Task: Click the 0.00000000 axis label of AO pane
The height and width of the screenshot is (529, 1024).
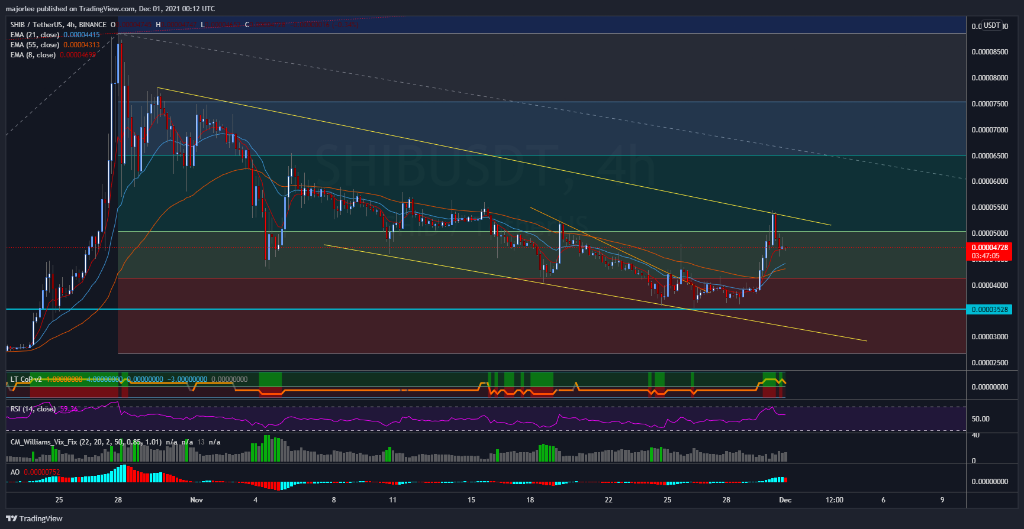Action: coord(990,482)
